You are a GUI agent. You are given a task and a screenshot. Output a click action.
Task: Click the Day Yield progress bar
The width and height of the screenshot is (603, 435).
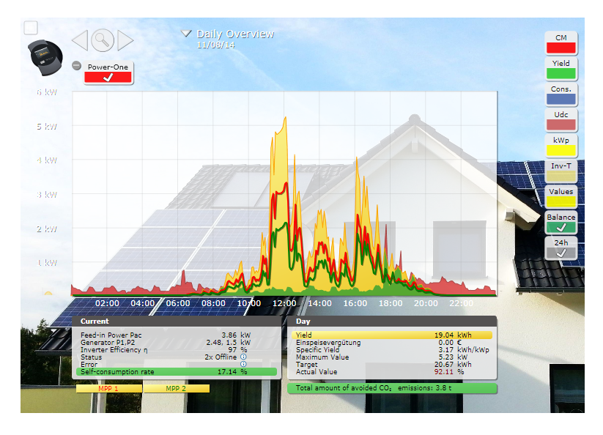pos(392,335)
